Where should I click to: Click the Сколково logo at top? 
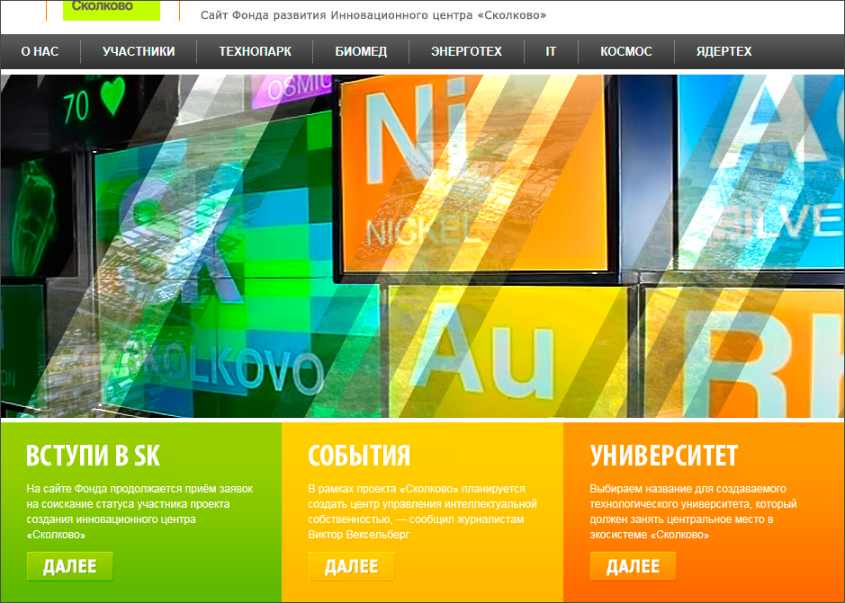pos(112,10)
